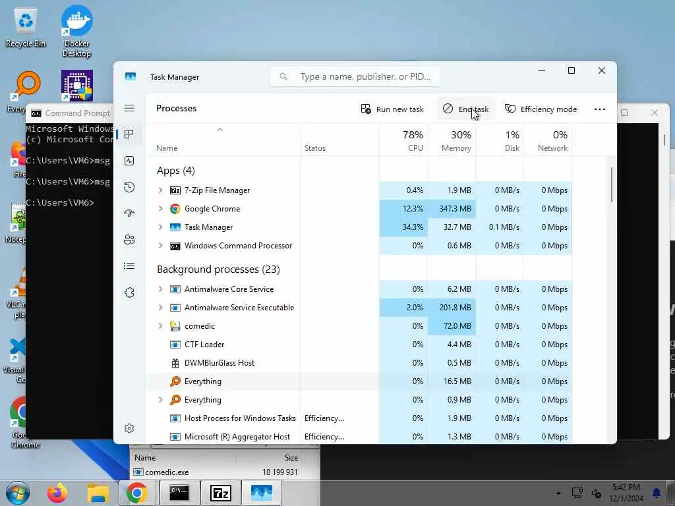Click the End task button

tap(465, 109)
